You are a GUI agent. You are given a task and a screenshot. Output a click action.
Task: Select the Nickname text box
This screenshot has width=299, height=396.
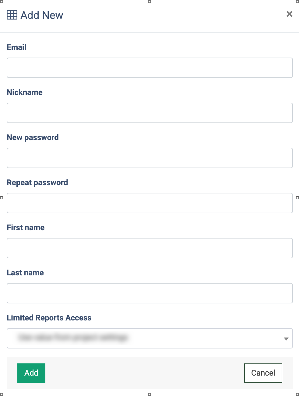coord(150,113)
